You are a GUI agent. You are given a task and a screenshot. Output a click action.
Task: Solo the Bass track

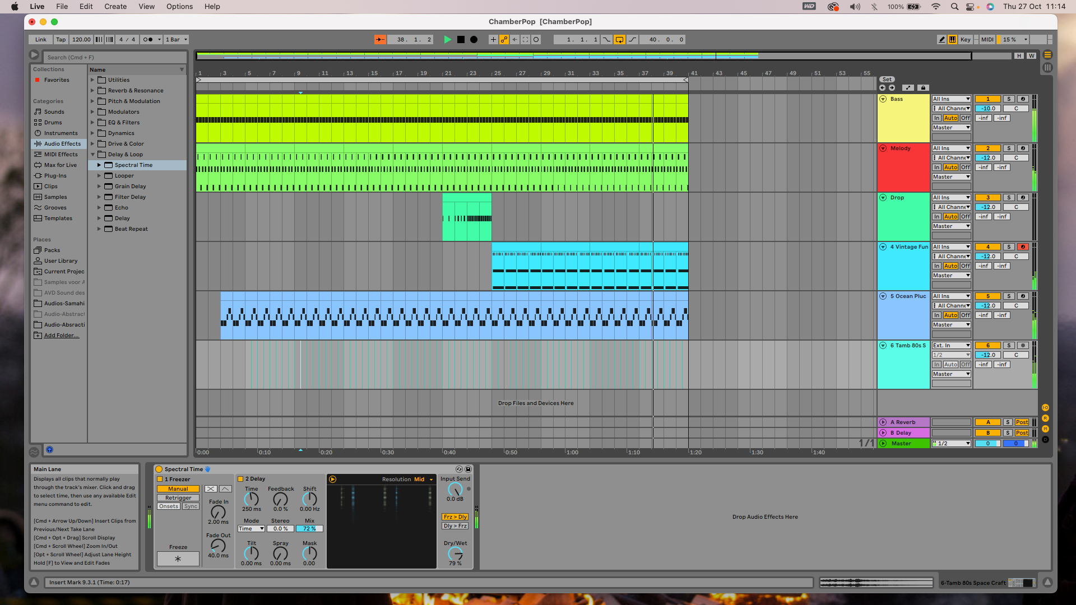point(1009,99)
